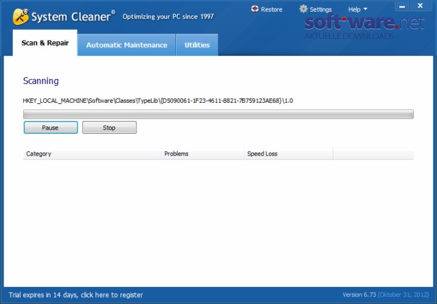Go to the Utilities tab
Image resolution: width=437 pixels, height=304 pixels.
pyautogui.click(x=197, y=45)
